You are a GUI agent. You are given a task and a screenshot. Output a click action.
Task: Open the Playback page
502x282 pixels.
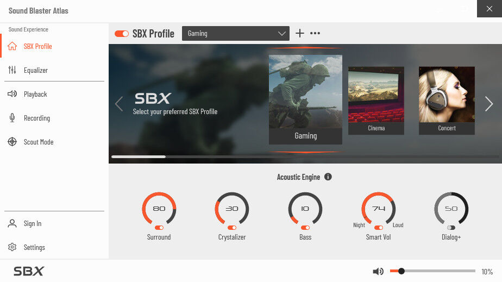pos(54,94)
